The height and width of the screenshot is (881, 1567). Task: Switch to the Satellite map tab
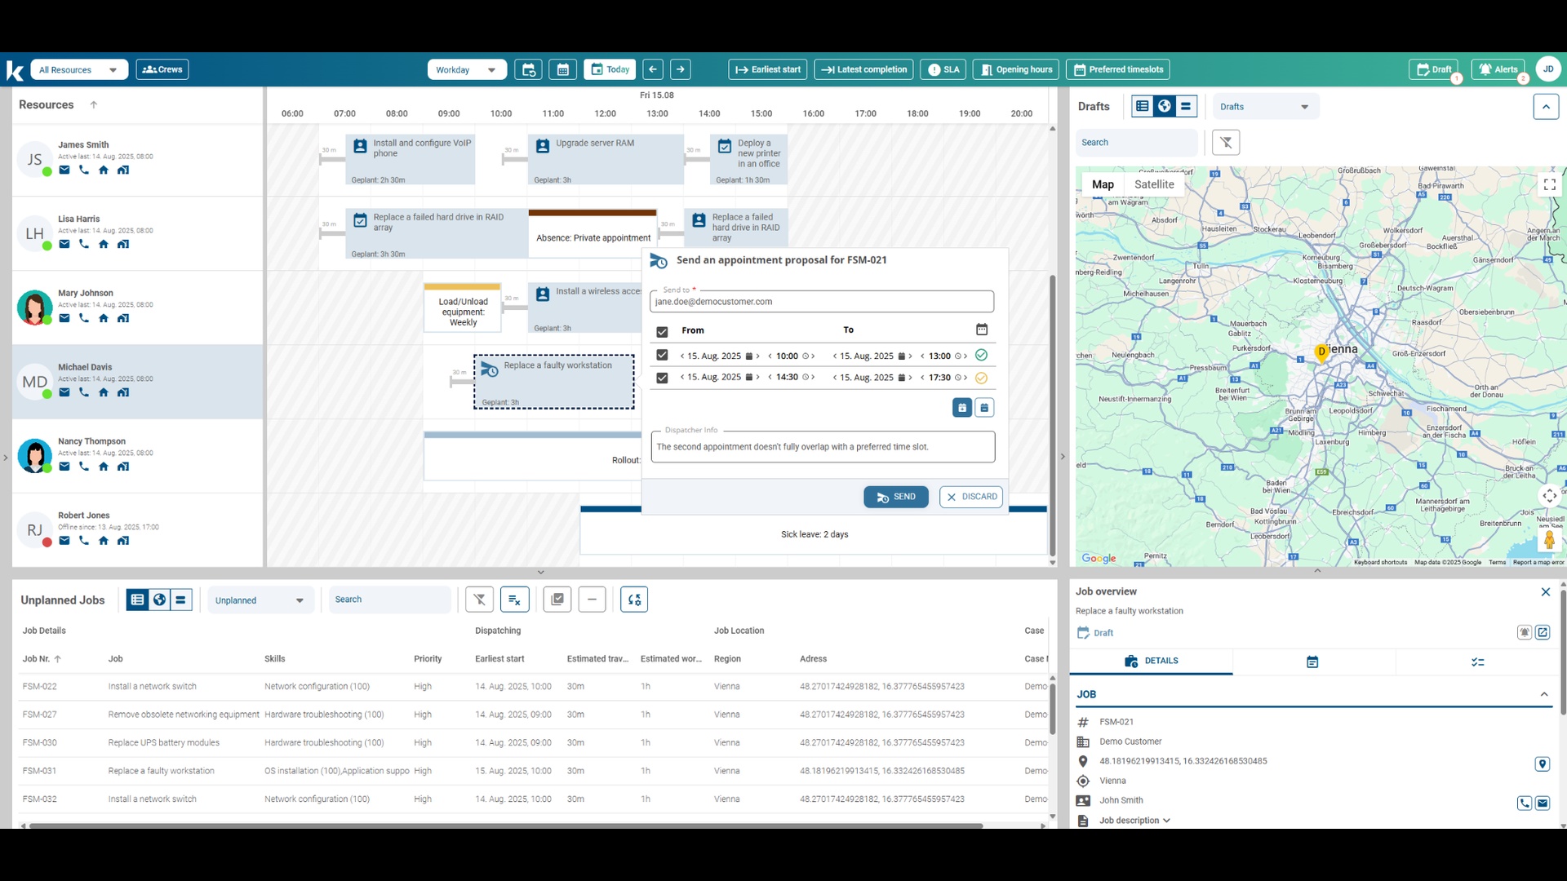click(x=1153, y=184)
